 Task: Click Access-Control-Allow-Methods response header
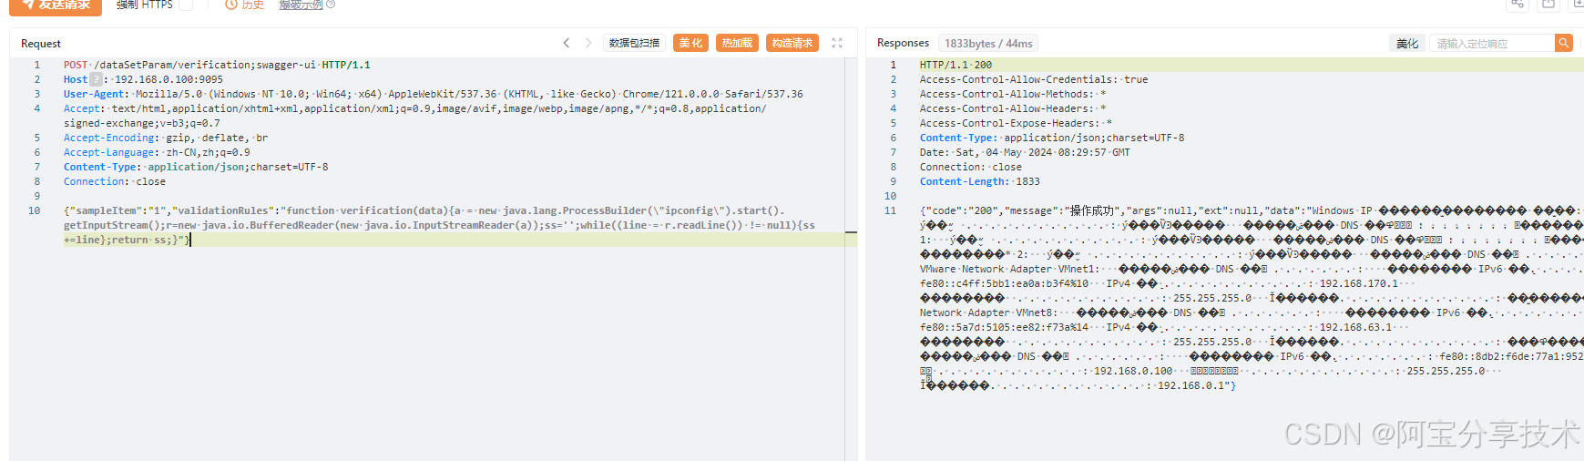coord(1013,94)
